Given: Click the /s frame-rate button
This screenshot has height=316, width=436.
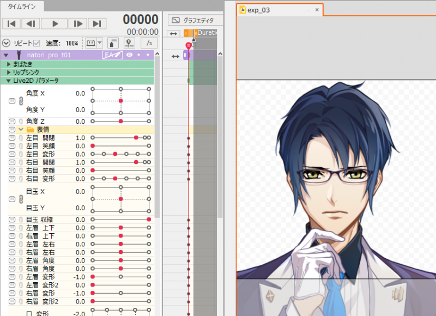Looking at the screenshot, I should pyautogui.click(x=149, y=43).
